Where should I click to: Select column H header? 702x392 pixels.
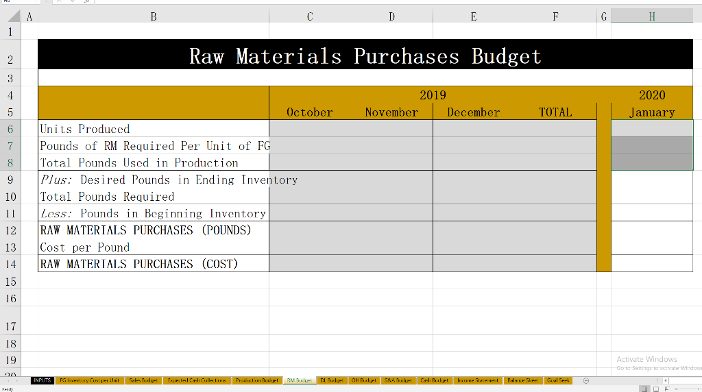tap(652, 16)
